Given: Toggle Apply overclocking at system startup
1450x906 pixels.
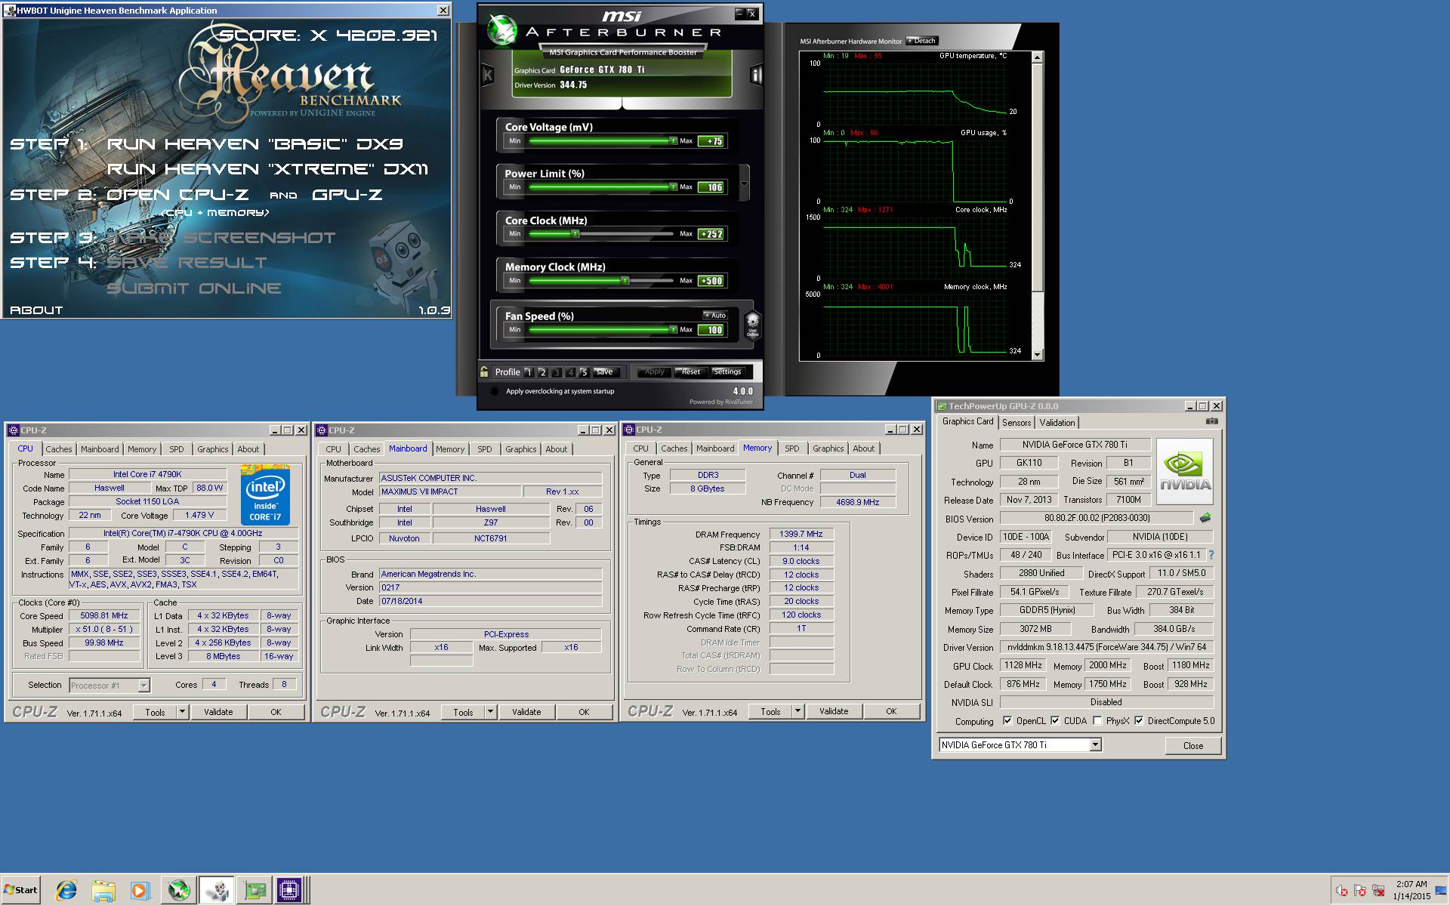Looking at the screenshot, I should pos(495,391).
